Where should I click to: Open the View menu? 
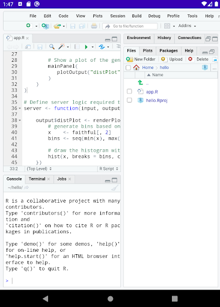(x=81, y=16)
